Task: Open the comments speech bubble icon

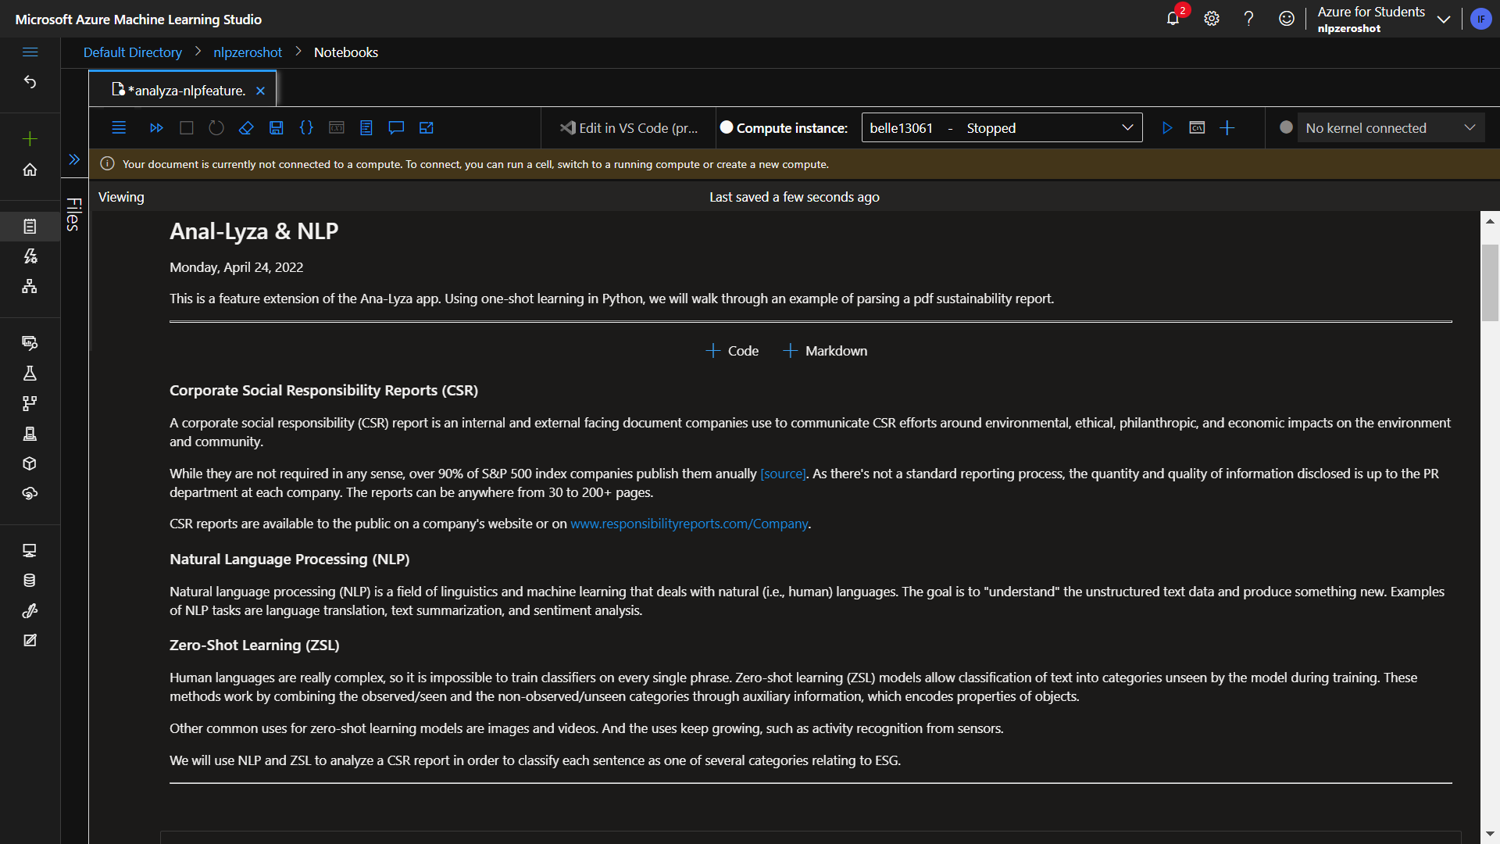Action: coord(396,128)
